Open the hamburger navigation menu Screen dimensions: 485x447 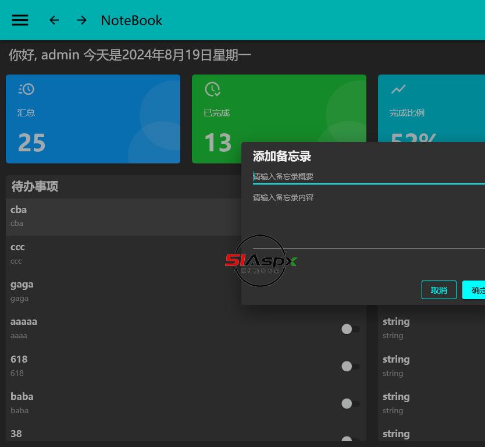20,20
